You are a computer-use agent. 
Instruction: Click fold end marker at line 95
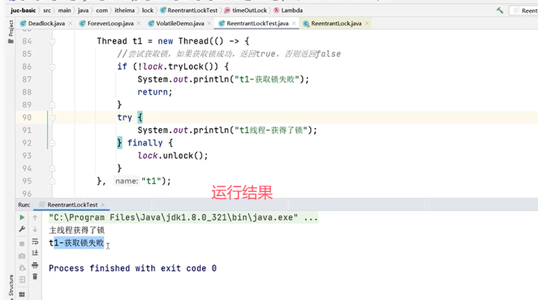tap(52, 181)
